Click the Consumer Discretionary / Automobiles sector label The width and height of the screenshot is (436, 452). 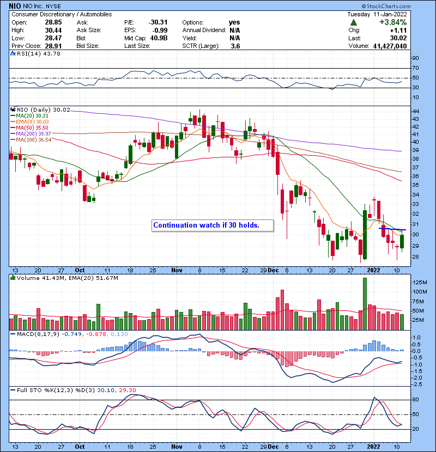pos(62,14)
